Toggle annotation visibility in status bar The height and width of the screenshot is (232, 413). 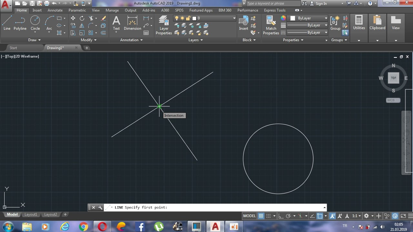click(x=332, y=216)
